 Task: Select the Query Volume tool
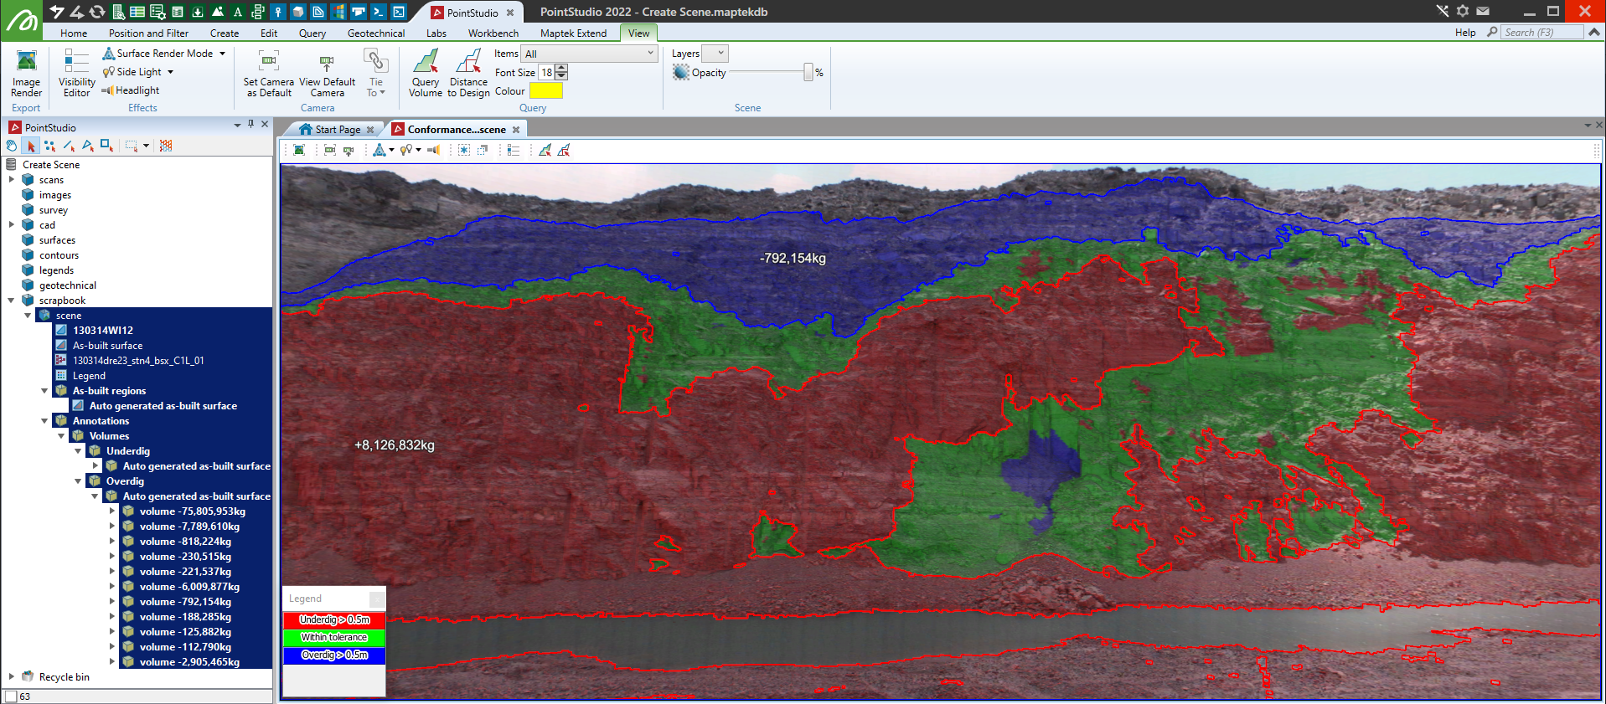click(426, 72)
